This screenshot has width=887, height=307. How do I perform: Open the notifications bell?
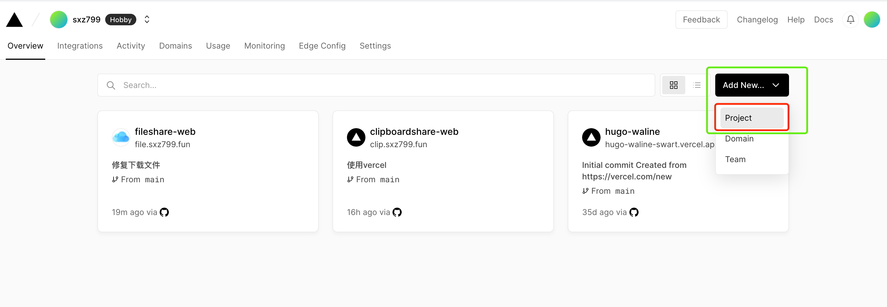pos(850,20)
